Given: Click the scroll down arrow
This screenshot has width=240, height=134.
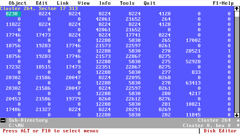Looking at the screenshot, I should 237,115.
